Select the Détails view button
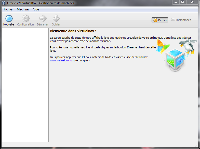 (160, 20)
